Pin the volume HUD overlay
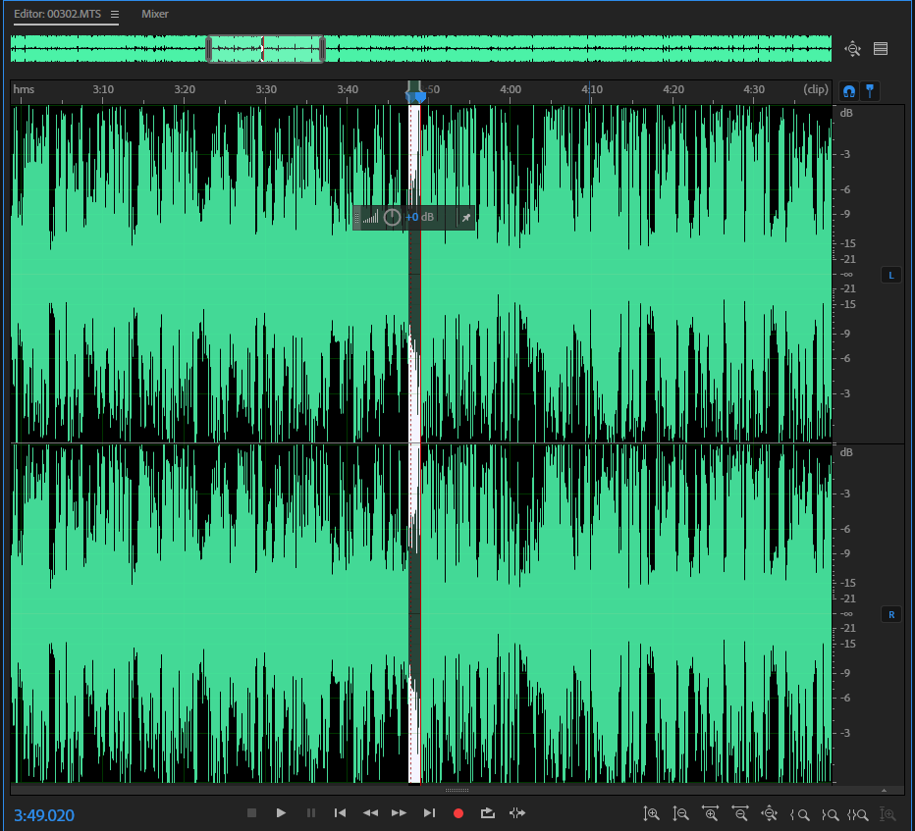915x831 pixels. pyautogui.click(x=465, y=218)
